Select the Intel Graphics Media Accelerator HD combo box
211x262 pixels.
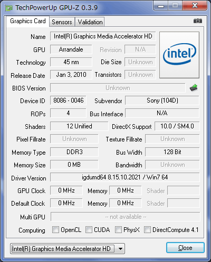point(68,249)
